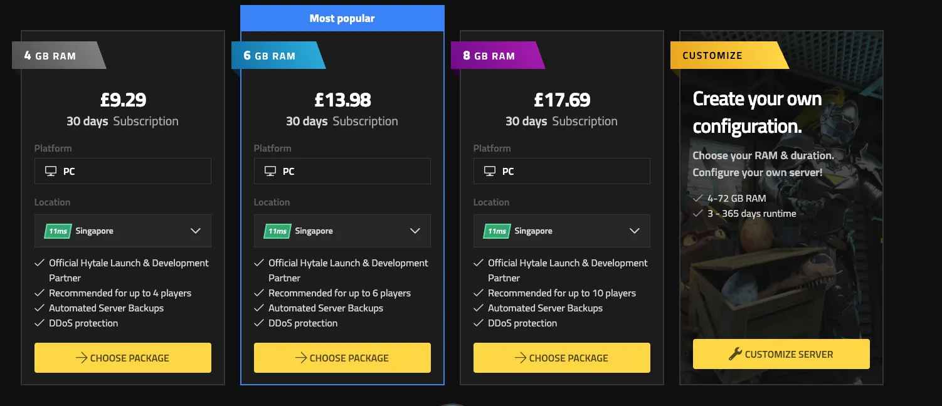Viewport: 942px width, 406px height.
Task: Select the monitor icon under the 8 GB Platform field
Action: (490, 170)
